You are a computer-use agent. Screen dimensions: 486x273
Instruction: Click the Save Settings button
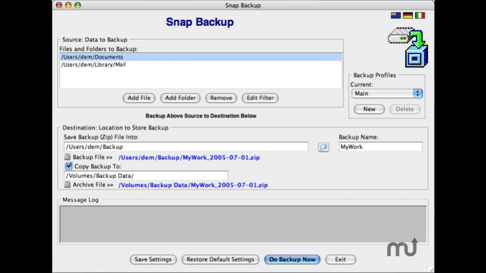[x=153, y=260]
